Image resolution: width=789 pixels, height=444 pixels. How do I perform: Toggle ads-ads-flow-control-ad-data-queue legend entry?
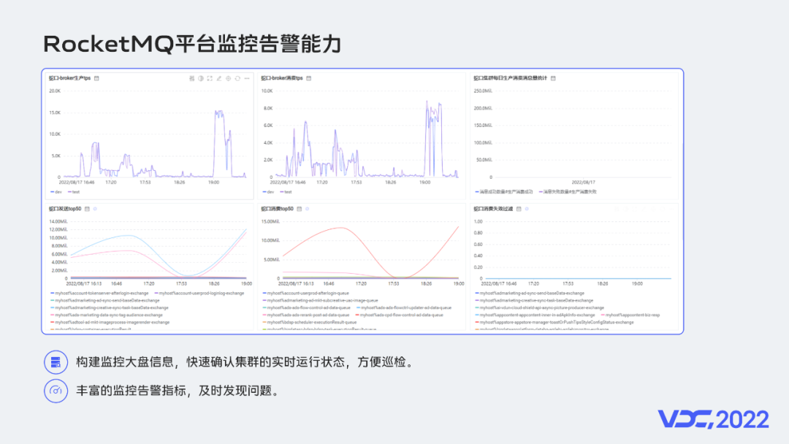coord(306,307)
